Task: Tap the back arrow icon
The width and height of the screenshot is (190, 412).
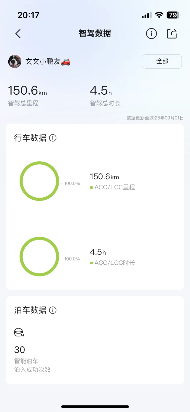Action: (x=18, y=33)
